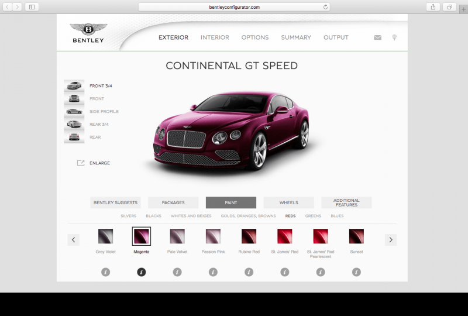Switch to the Options section
Screen dimensions: 468x316
[255, 37]
